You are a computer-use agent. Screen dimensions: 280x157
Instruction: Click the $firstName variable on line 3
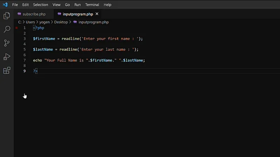point(44,39)
